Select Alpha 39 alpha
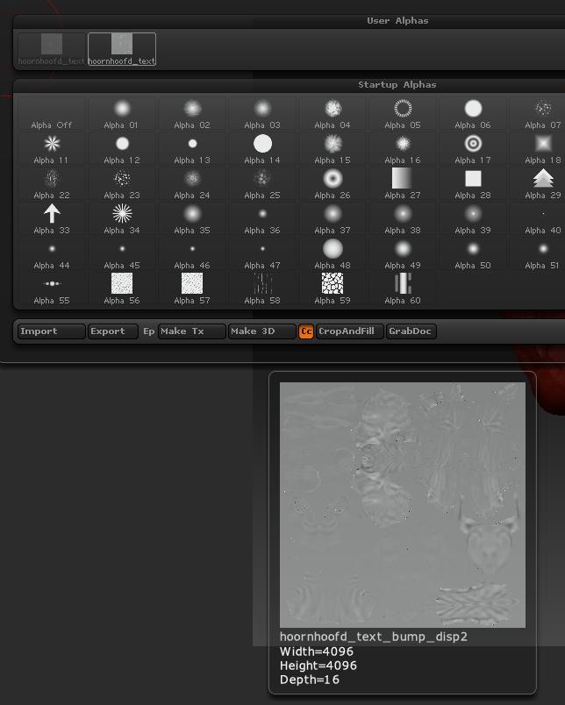 point(473,219)
